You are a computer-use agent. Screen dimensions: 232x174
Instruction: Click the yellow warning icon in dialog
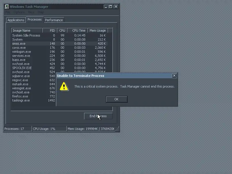(64, 86)
